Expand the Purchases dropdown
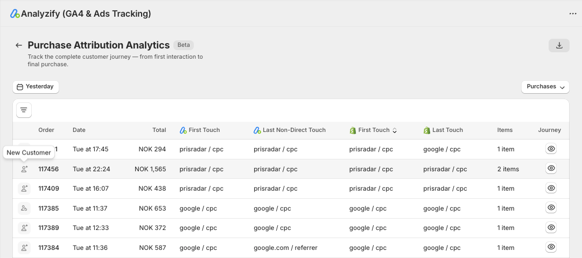582x258 pixels. tap(545, 87)
